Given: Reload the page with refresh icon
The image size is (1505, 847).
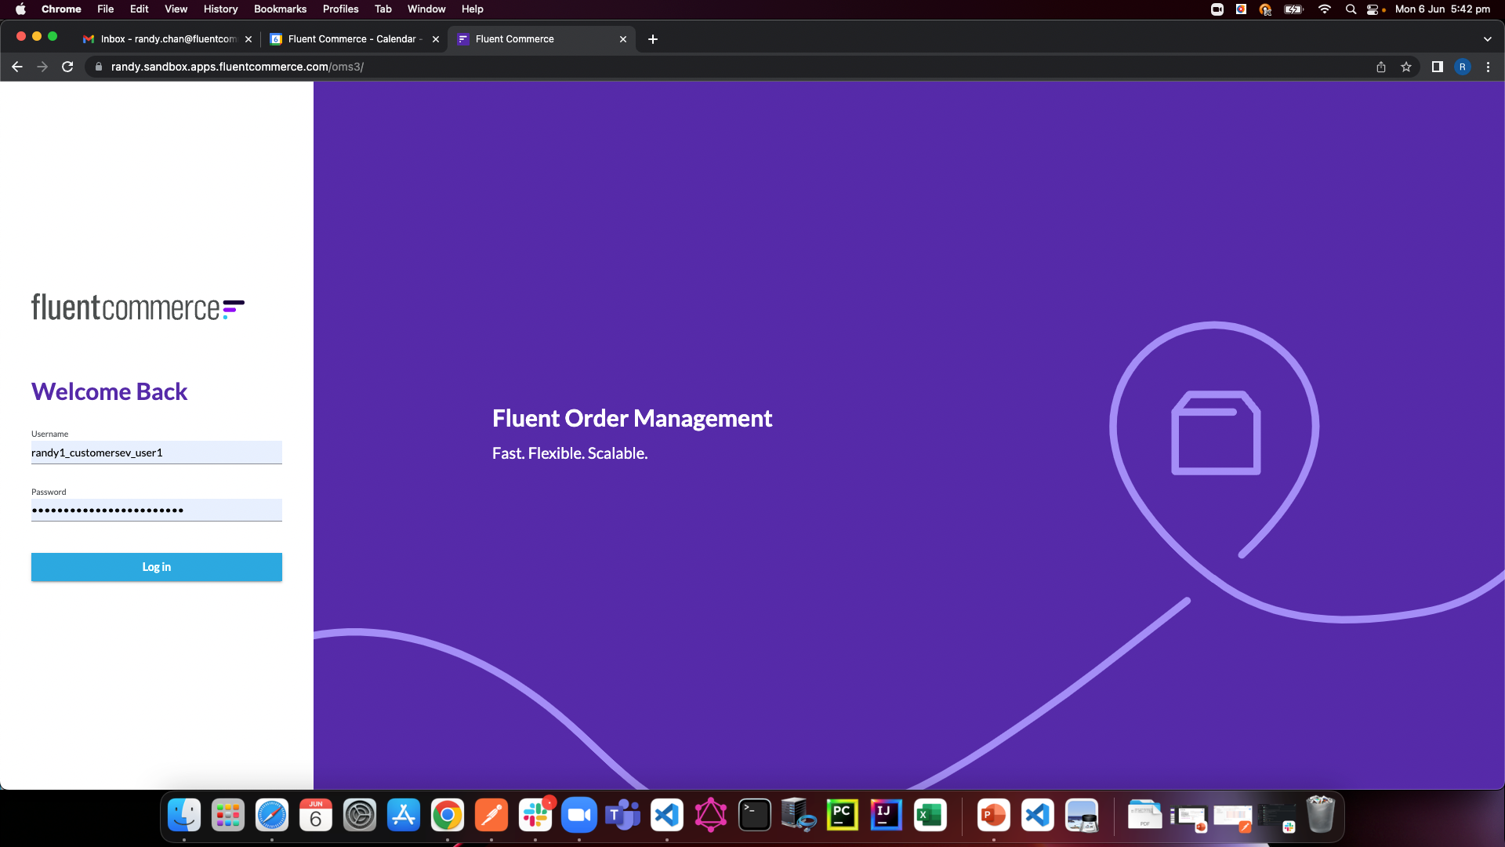Looking at the screenshot, I should coord(67,67).
